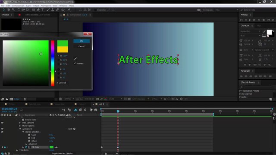
Task: Open the Layer menu
Action: click(29, 6)
